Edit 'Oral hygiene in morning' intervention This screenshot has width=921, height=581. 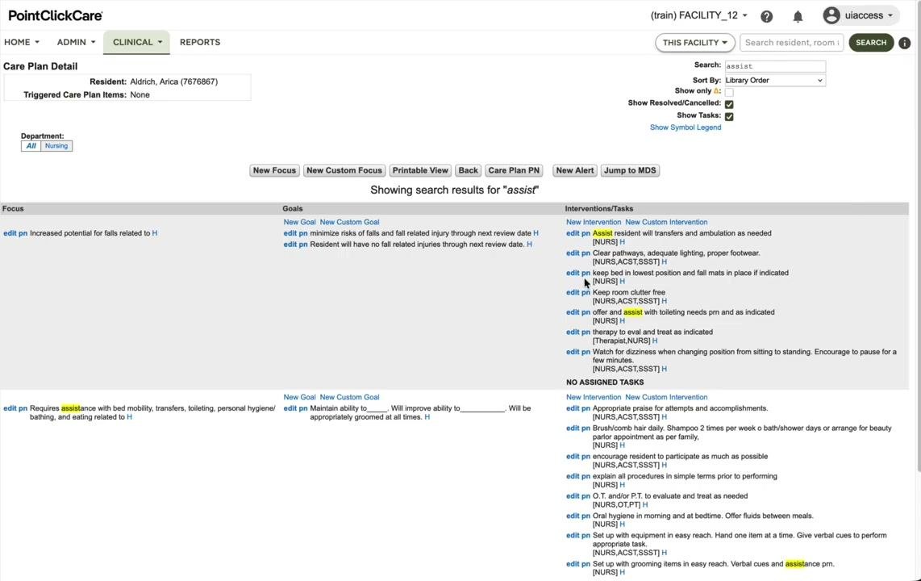tap(573, 516)
